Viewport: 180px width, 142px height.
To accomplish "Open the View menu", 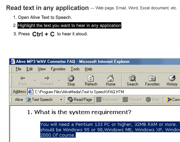I will 42,69.
